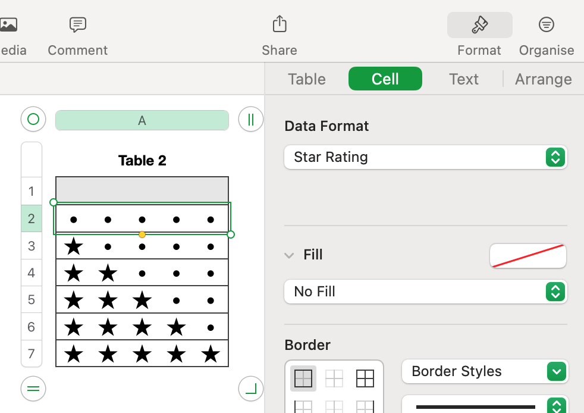This screenshot has width=584, height=413.
Task: Choose the inside borders icon
Action: click(334, 378)
